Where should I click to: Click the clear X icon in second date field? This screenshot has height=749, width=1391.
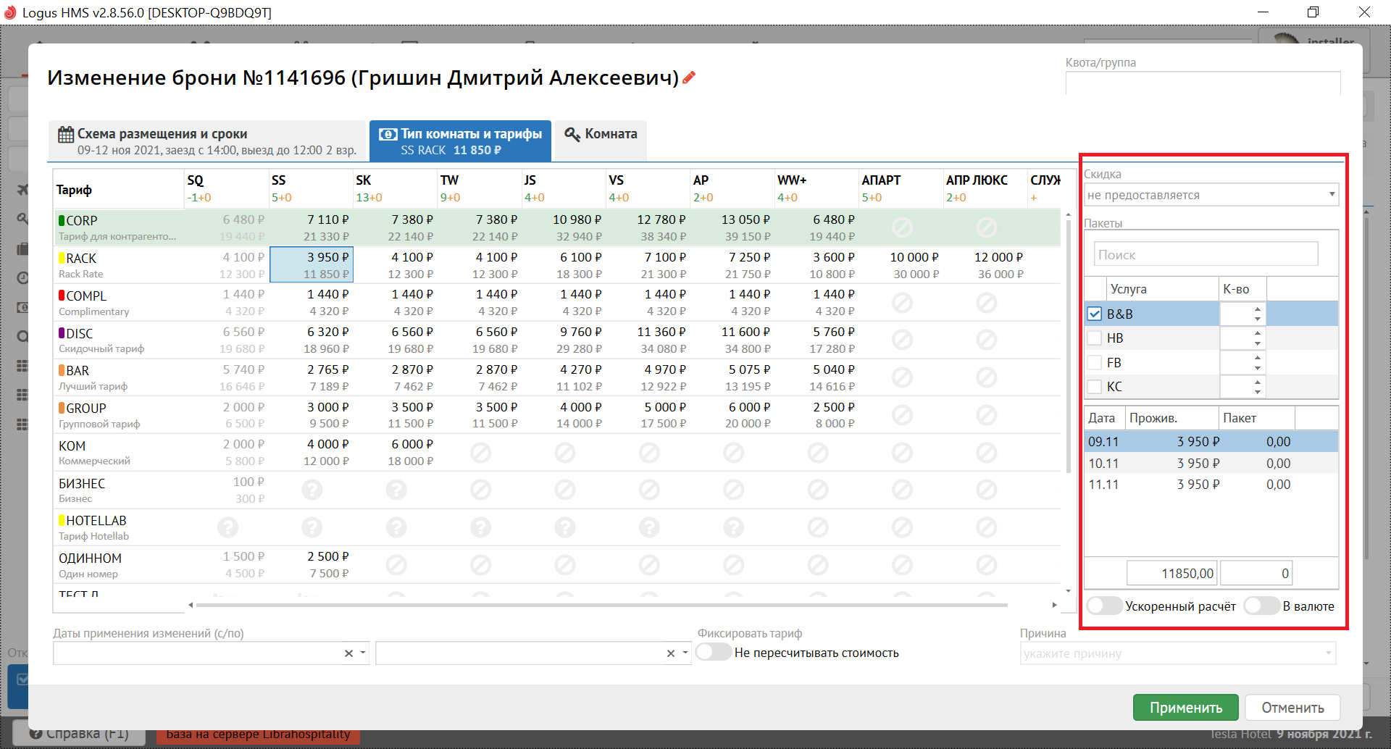pos(671,653)
